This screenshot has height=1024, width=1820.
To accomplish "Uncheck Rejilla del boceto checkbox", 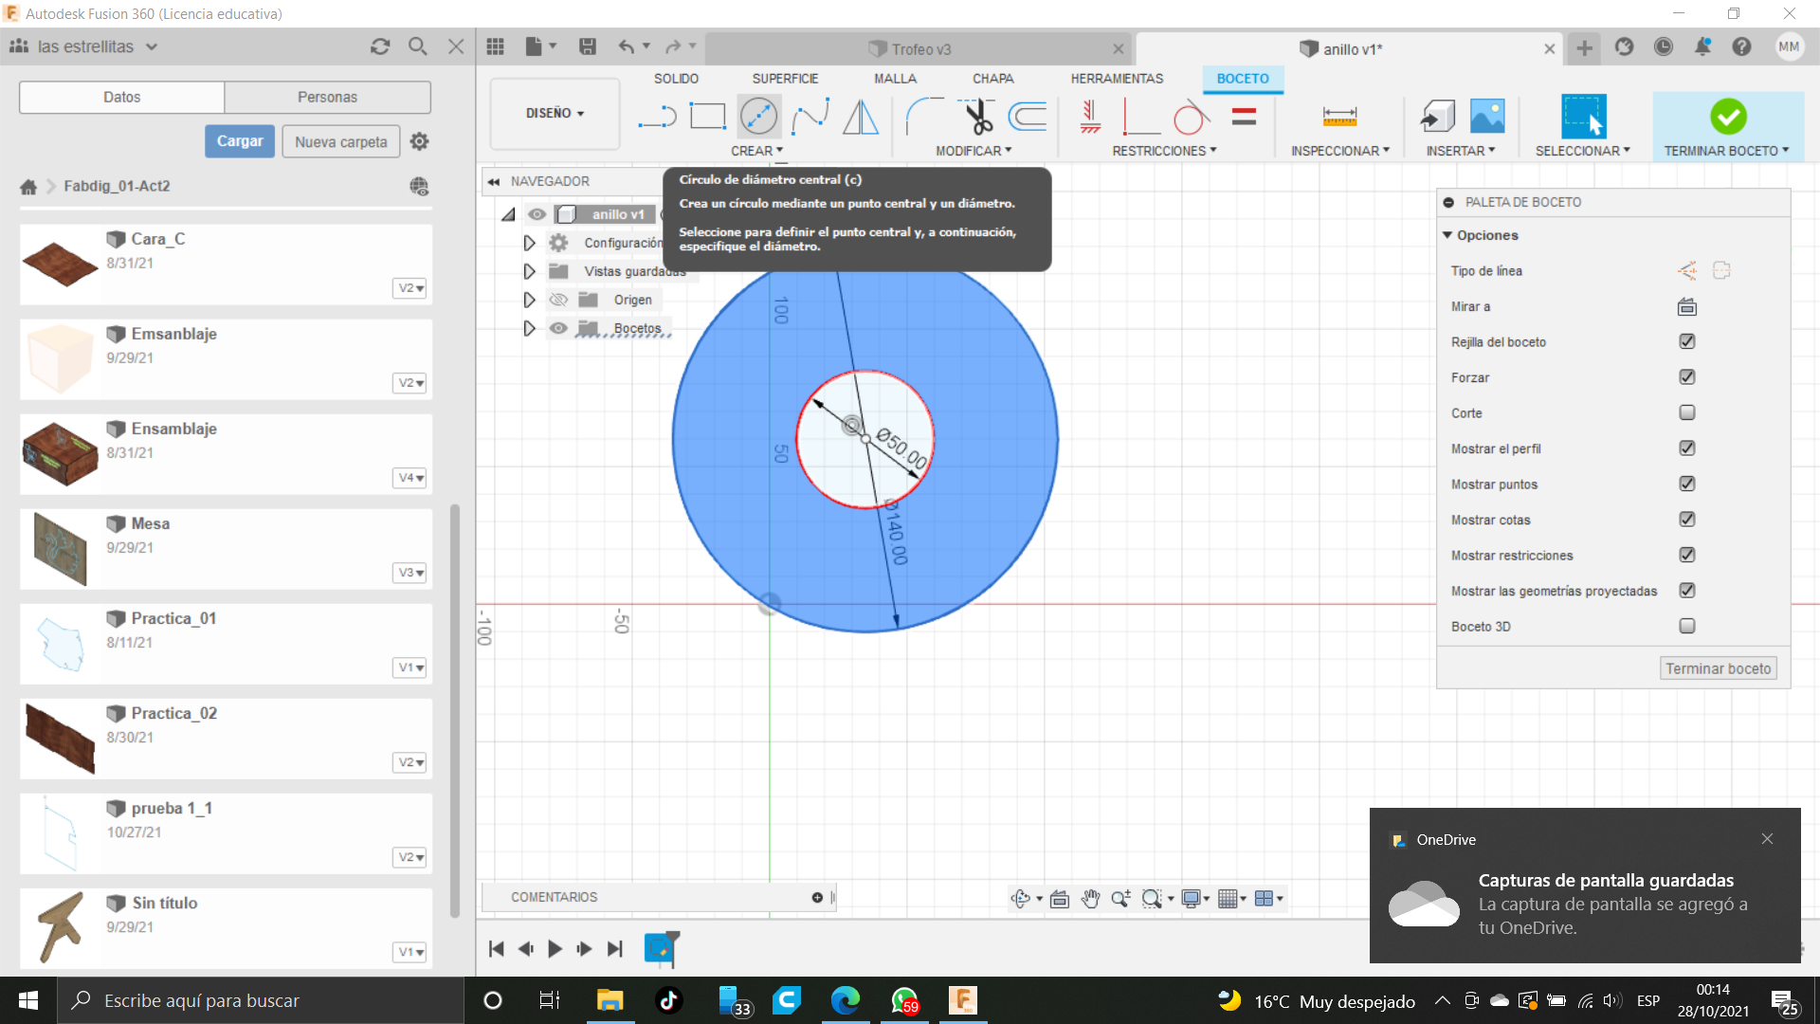I will click(x=1687, y=341).
